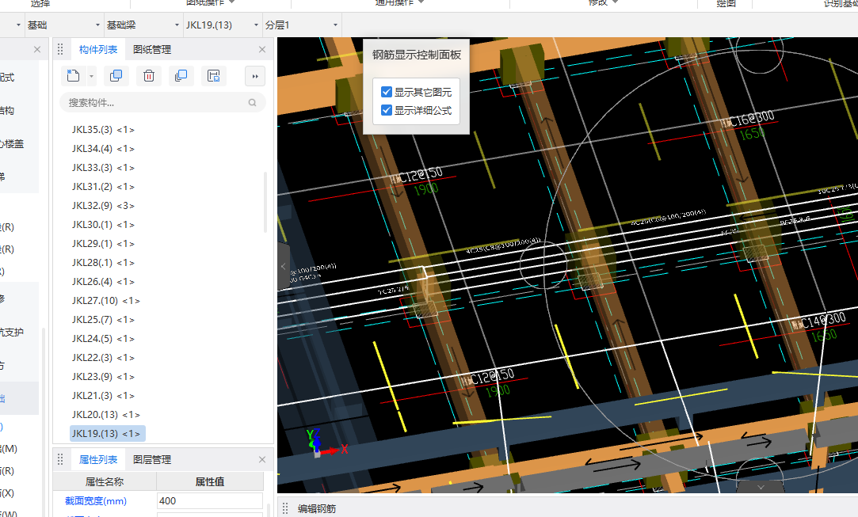Screen dimensions: 858x517
Task: Select JKL26.(4) in component list
Action: [x=103, y=282]
